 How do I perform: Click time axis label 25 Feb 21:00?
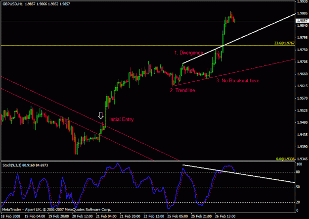[x=201, y=216]
